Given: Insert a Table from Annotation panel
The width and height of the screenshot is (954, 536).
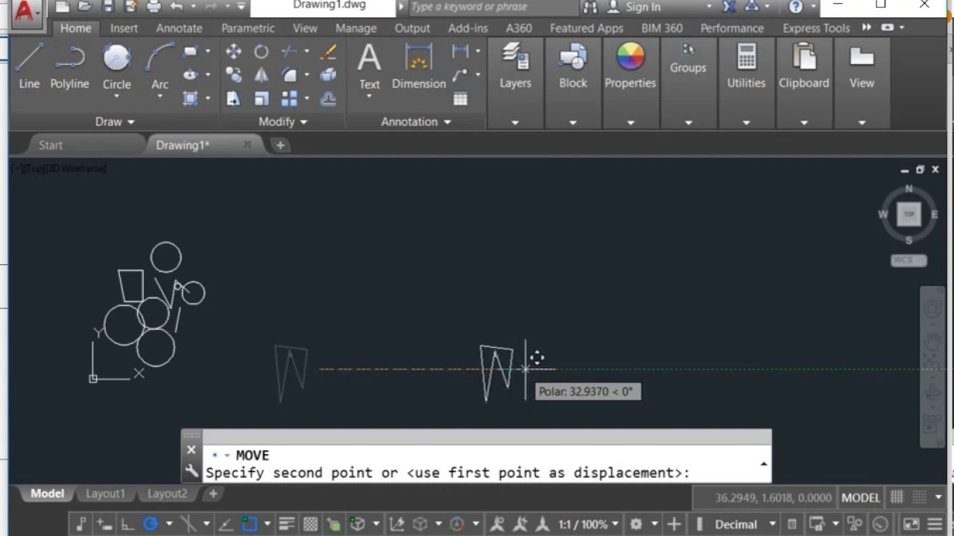Looking at the screenshot, I should pyautogui.click(x=460, y=98).
